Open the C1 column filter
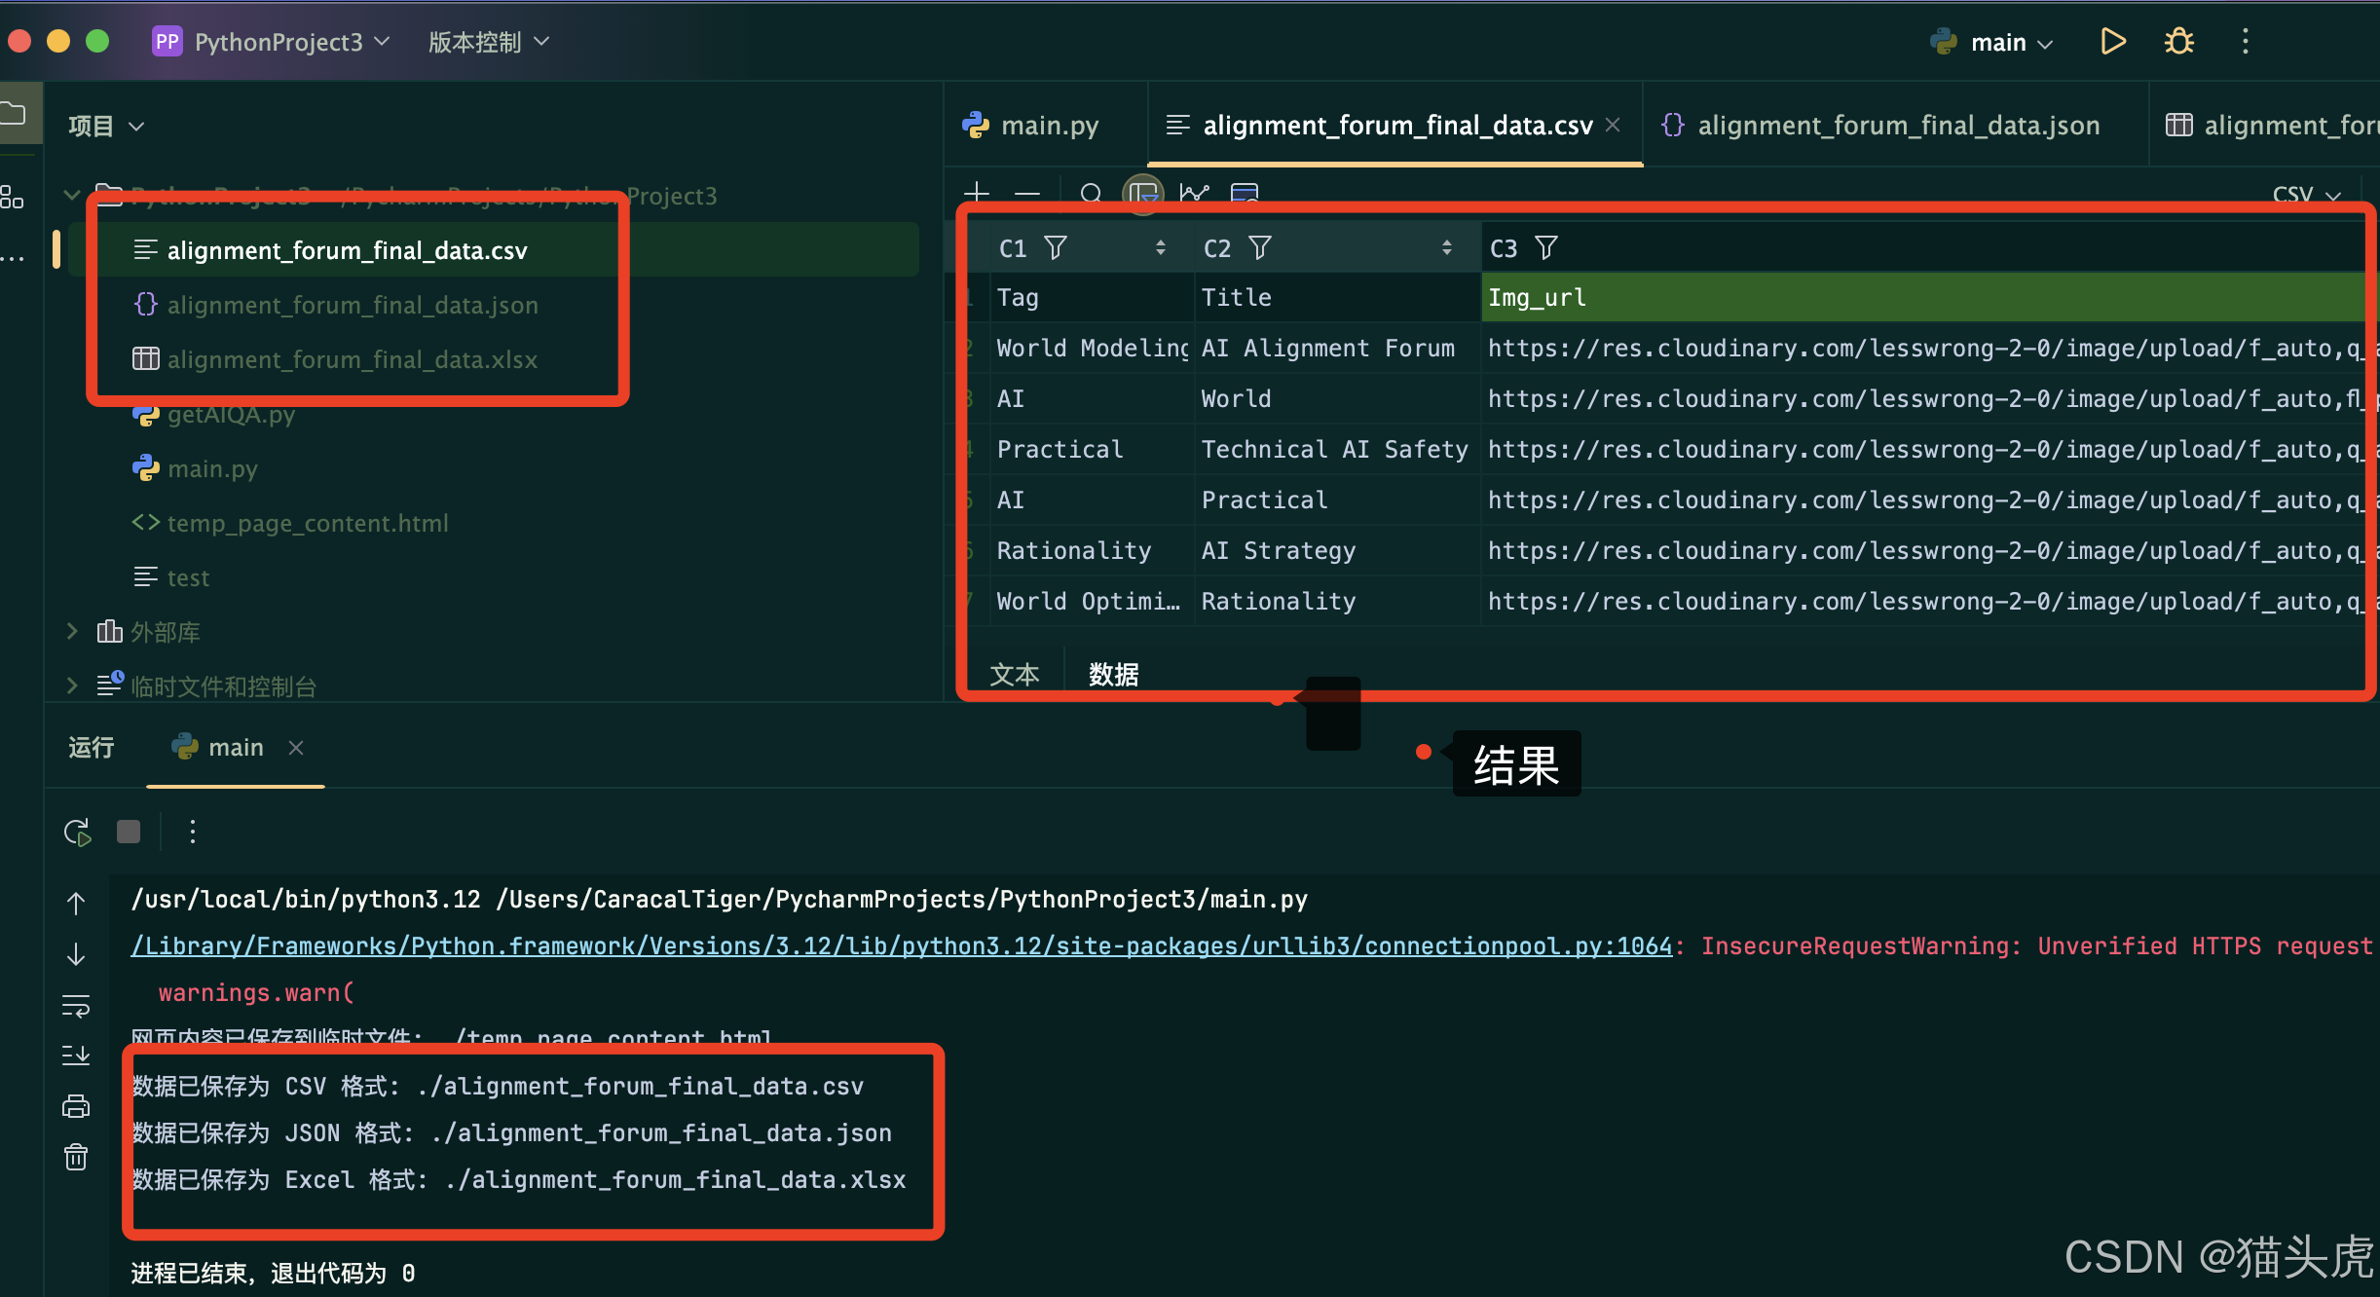This screenshot has width=2380, height=1297. click(1056, 248)
